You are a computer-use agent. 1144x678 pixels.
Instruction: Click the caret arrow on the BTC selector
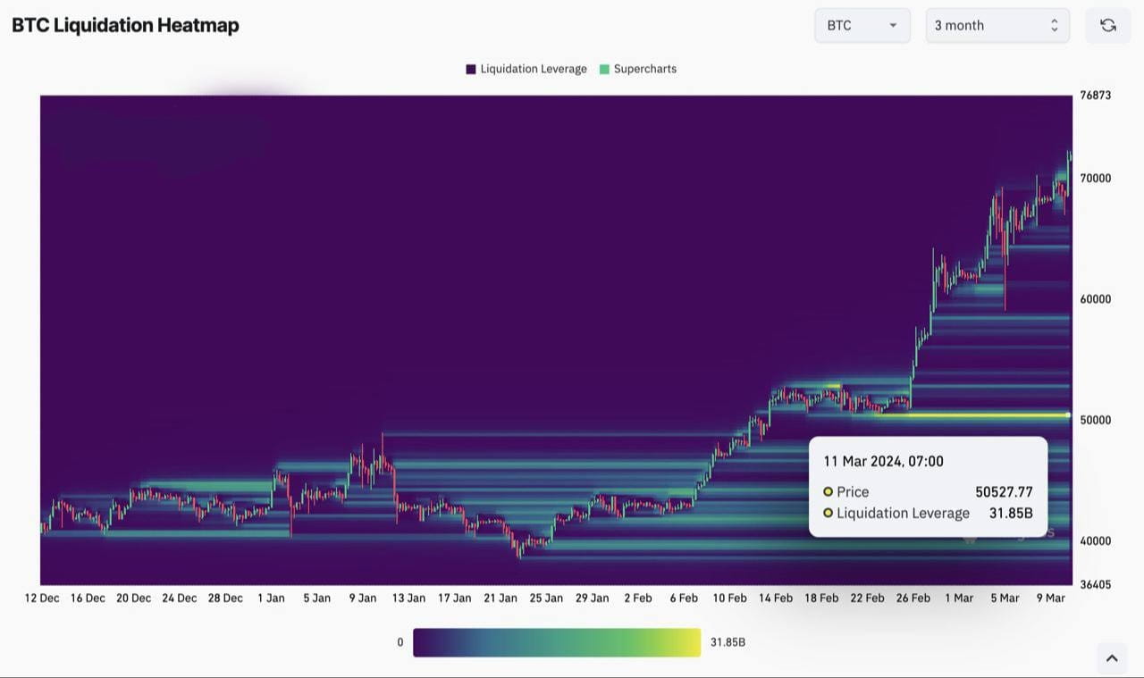click(x=892, y=25)
